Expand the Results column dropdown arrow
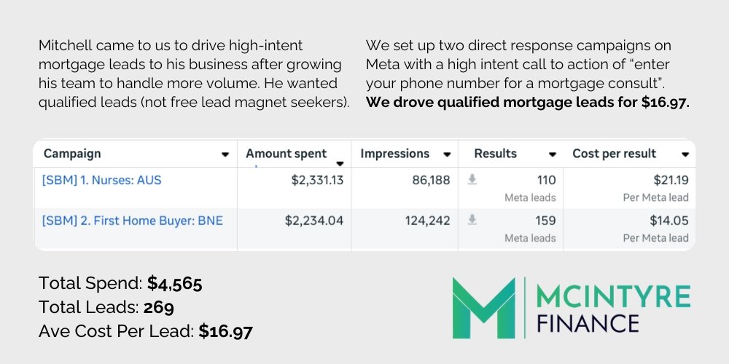729x364 pixels. click(553, 154)
